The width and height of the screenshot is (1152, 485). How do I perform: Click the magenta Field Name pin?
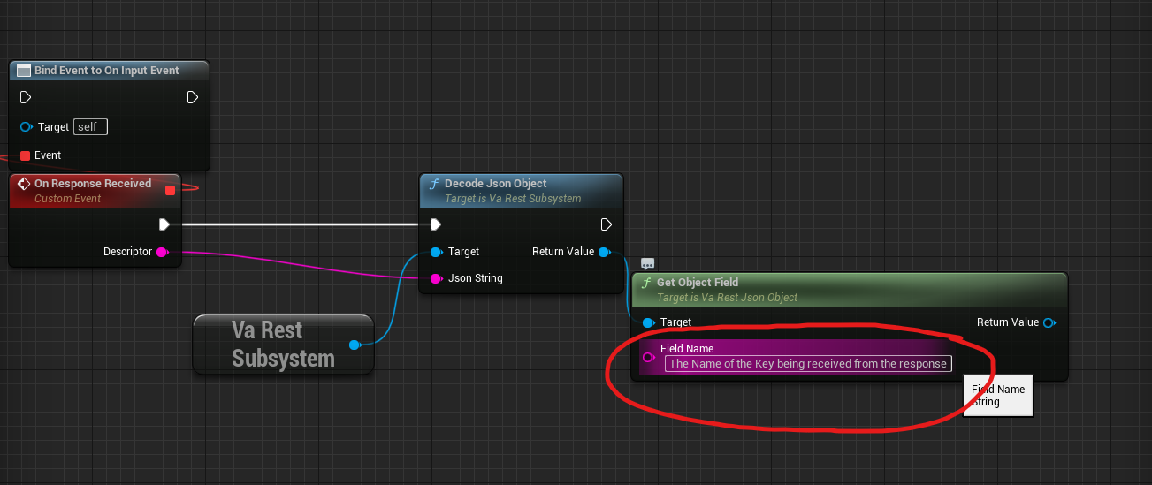coord(648,357)
